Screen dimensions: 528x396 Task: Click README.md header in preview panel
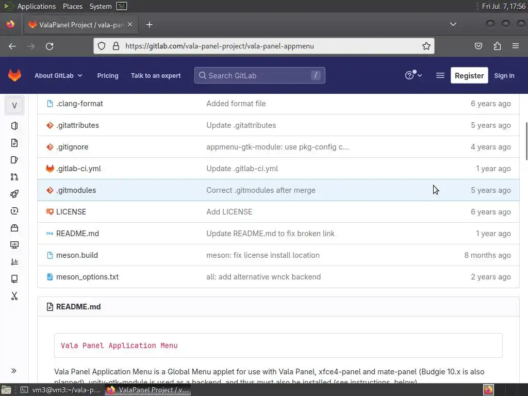pyautogui.click(x=78, y=307)
